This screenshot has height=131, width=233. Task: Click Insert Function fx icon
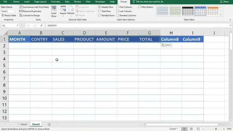tap(41, 25)
